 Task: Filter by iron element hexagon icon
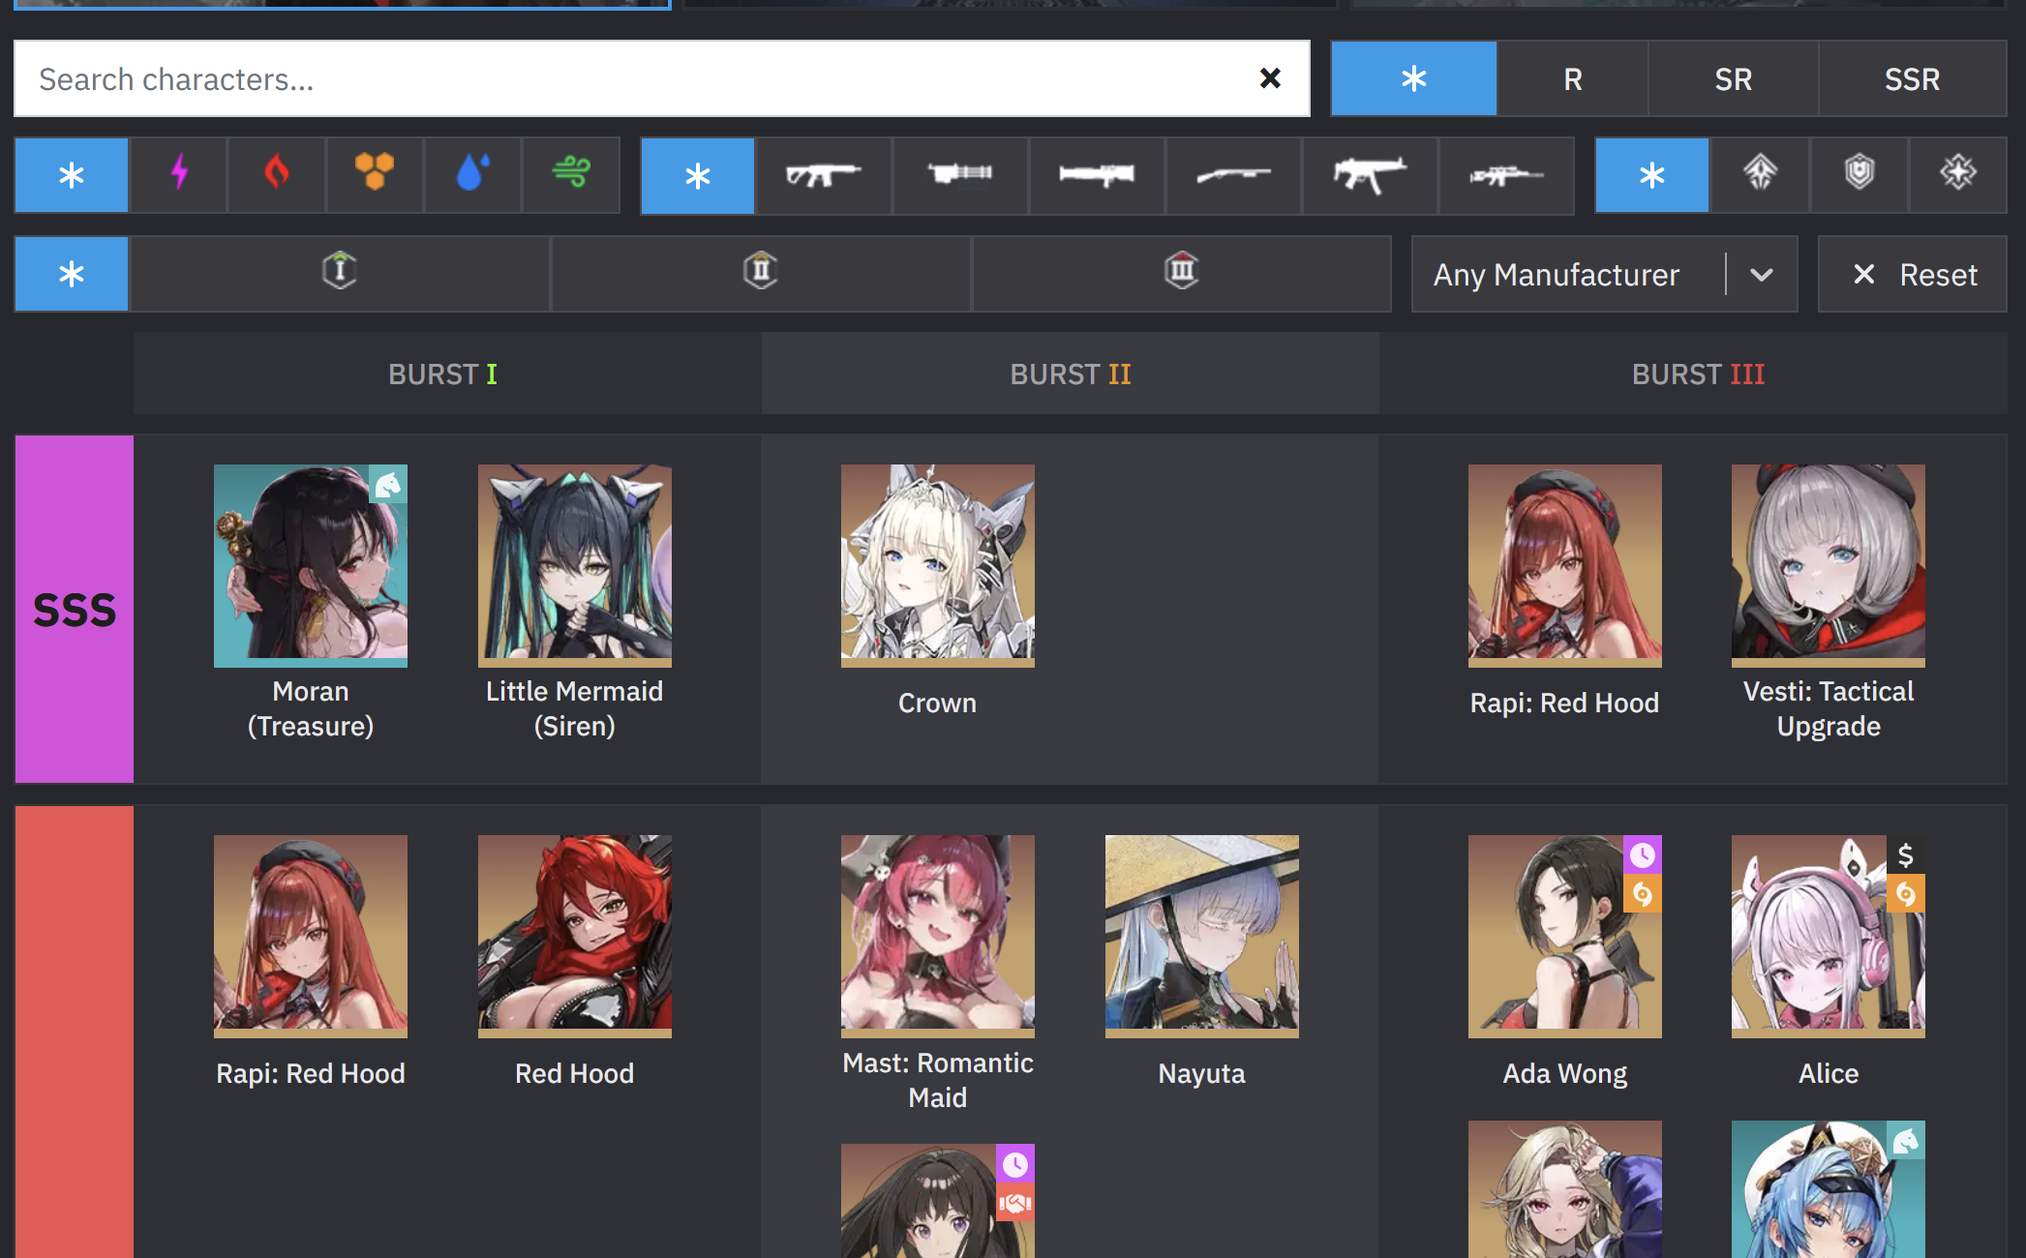coord(375,175)
